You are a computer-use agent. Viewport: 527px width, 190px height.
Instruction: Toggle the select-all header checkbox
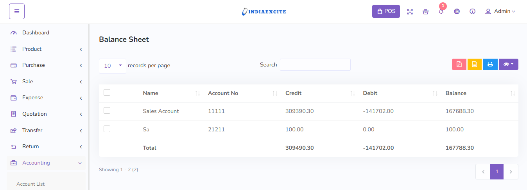pos(107,93)
